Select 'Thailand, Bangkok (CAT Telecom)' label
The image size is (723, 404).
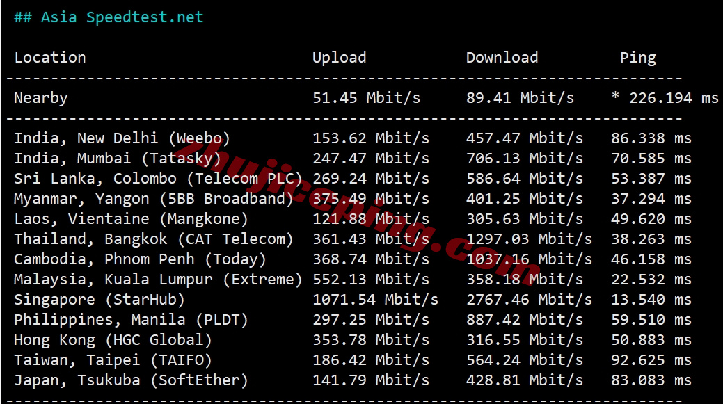point(154,239)
